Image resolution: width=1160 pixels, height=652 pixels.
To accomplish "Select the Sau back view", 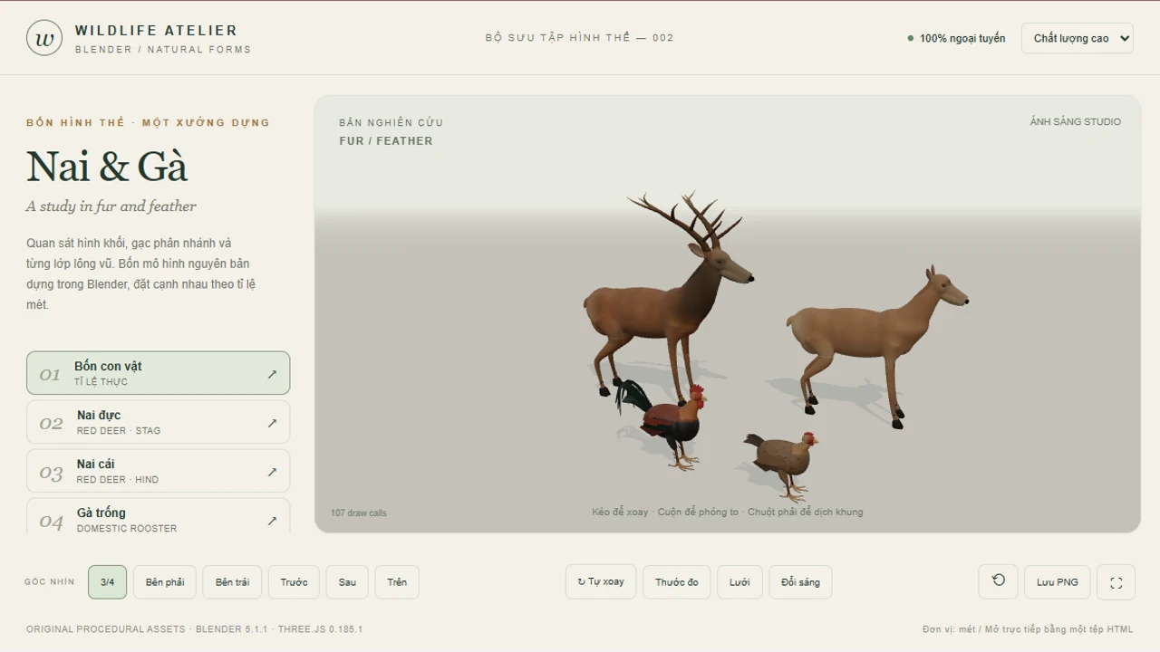I will pyautogui.click(x=347, y=582).
